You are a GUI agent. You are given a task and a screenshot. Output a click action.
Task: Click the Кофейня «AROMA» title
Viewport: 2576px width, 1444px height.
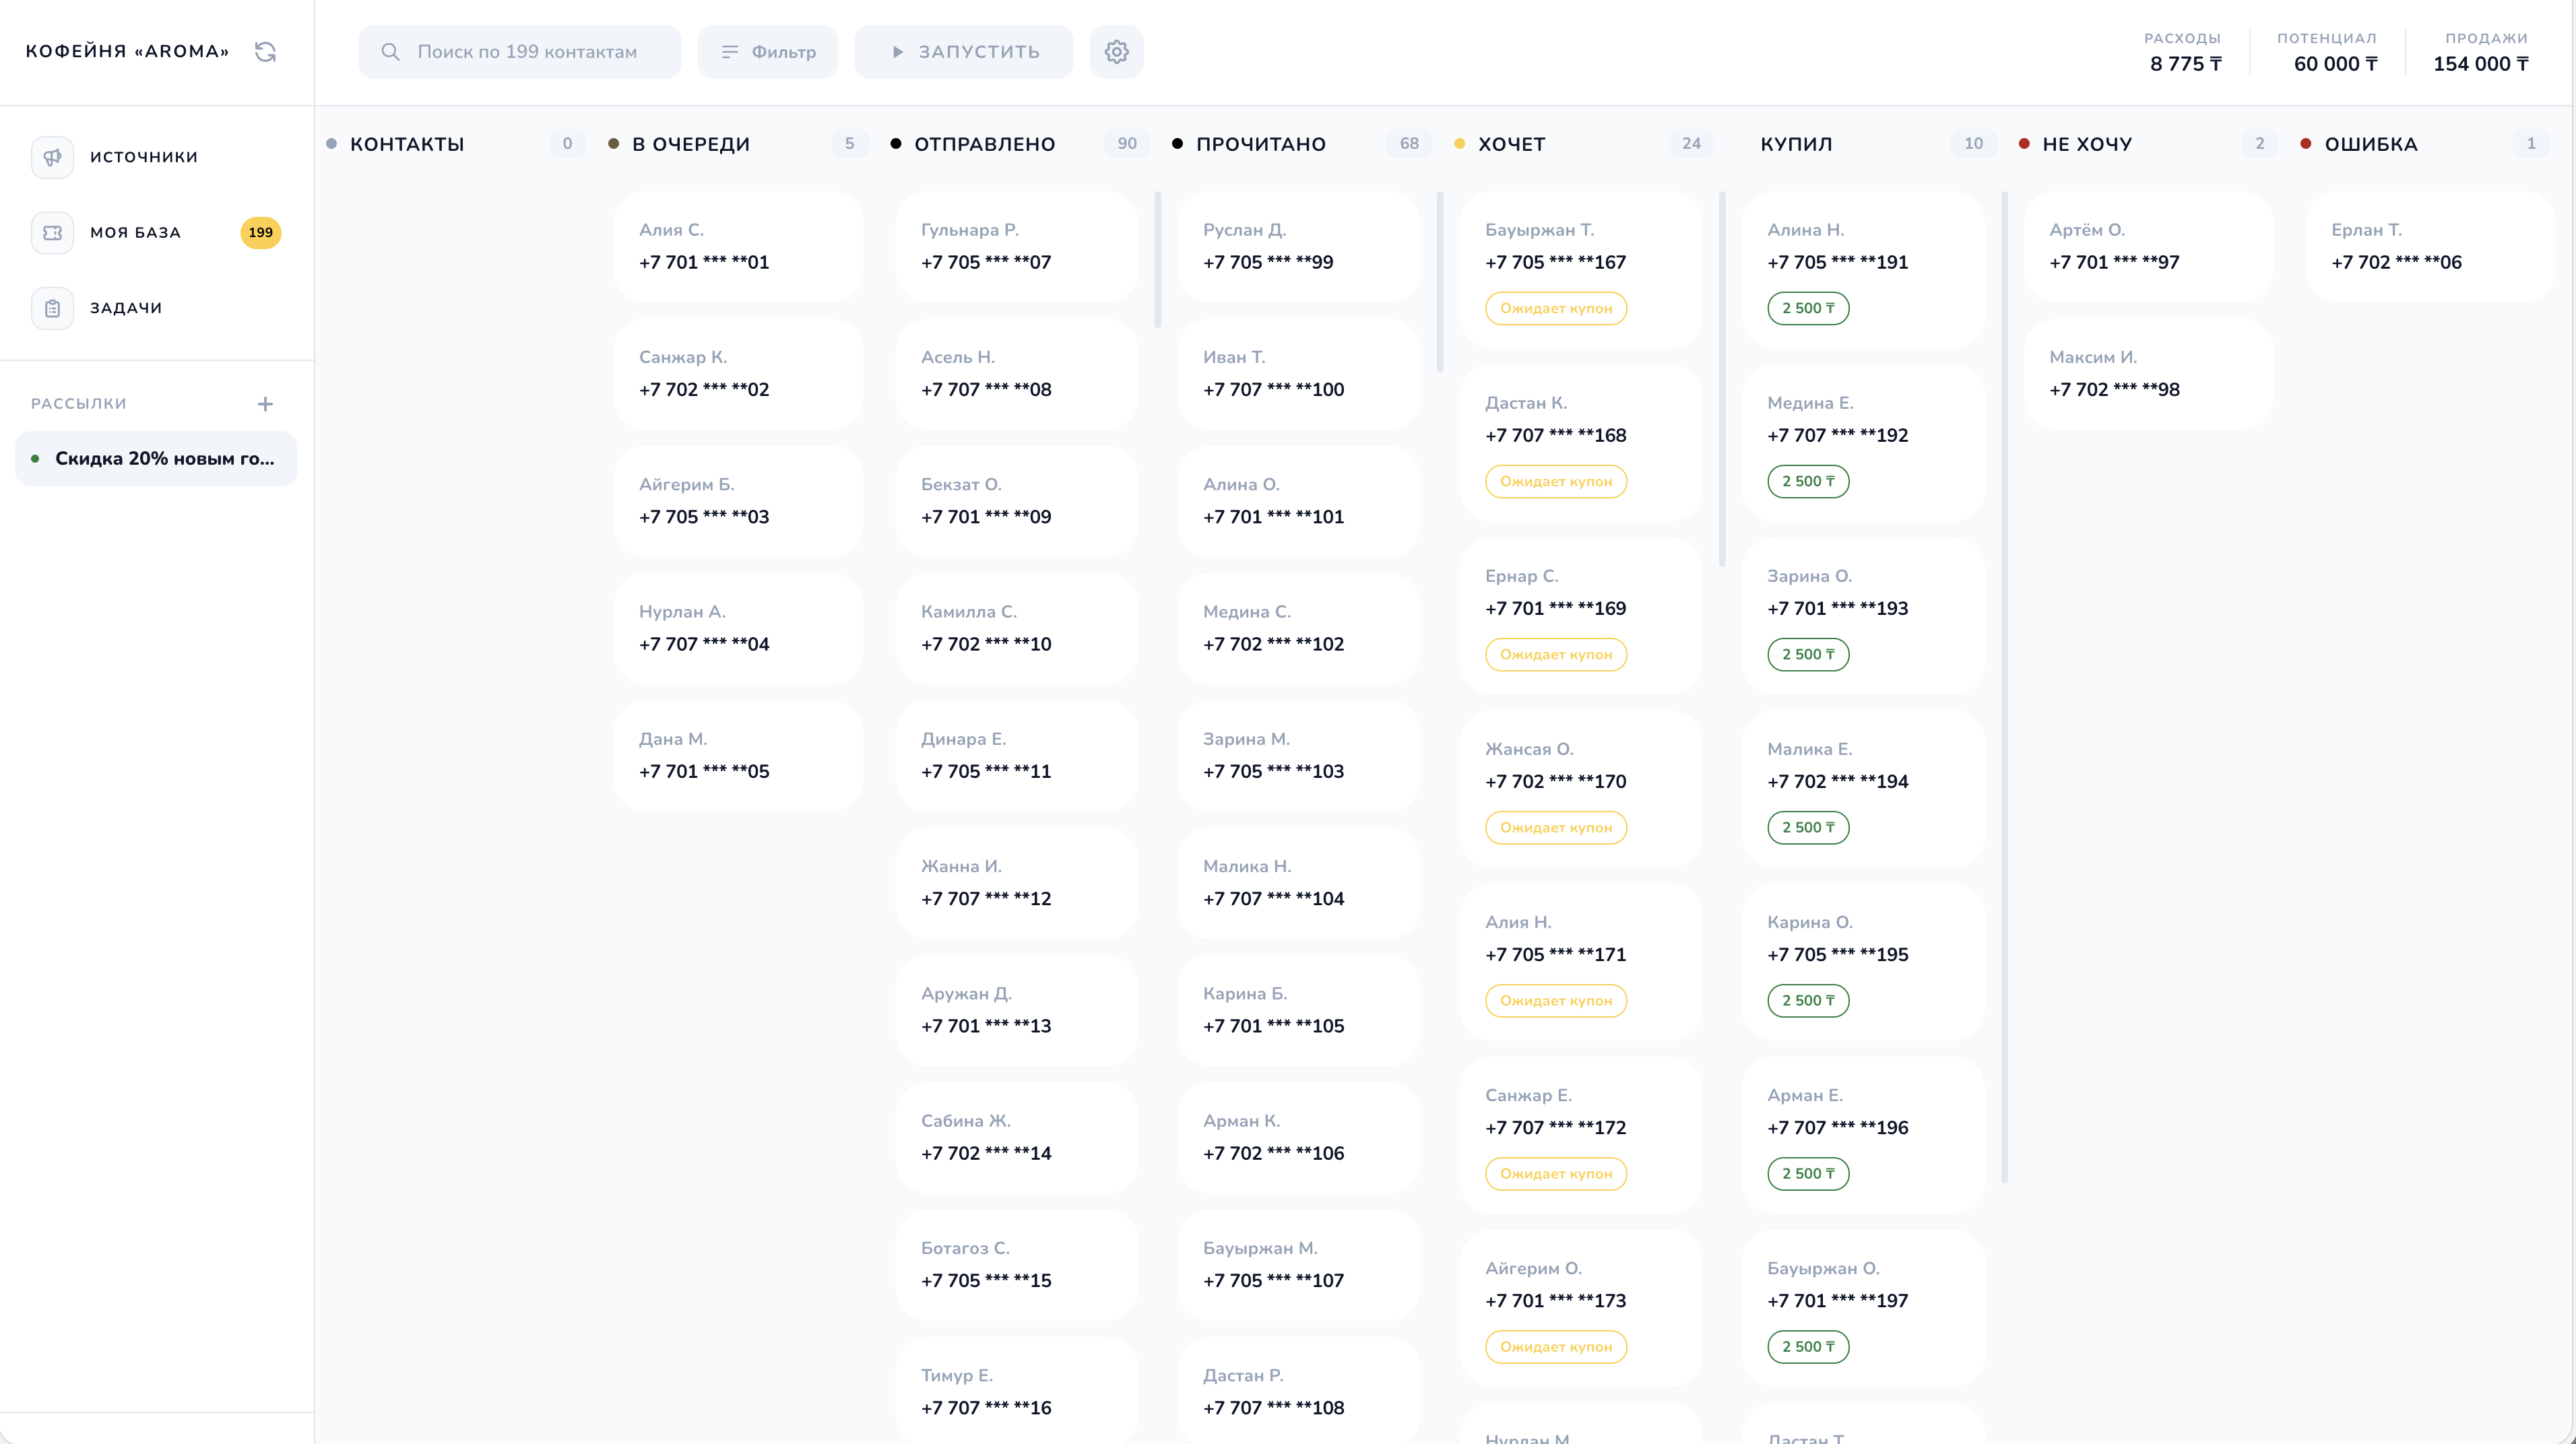point(127,52)
